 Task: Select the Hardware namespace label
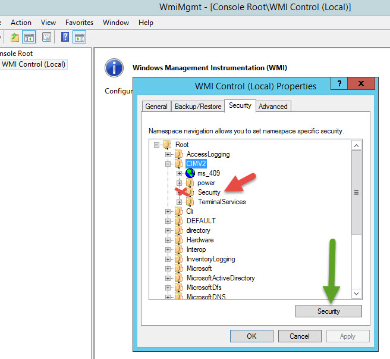click(x=200, y=240)
